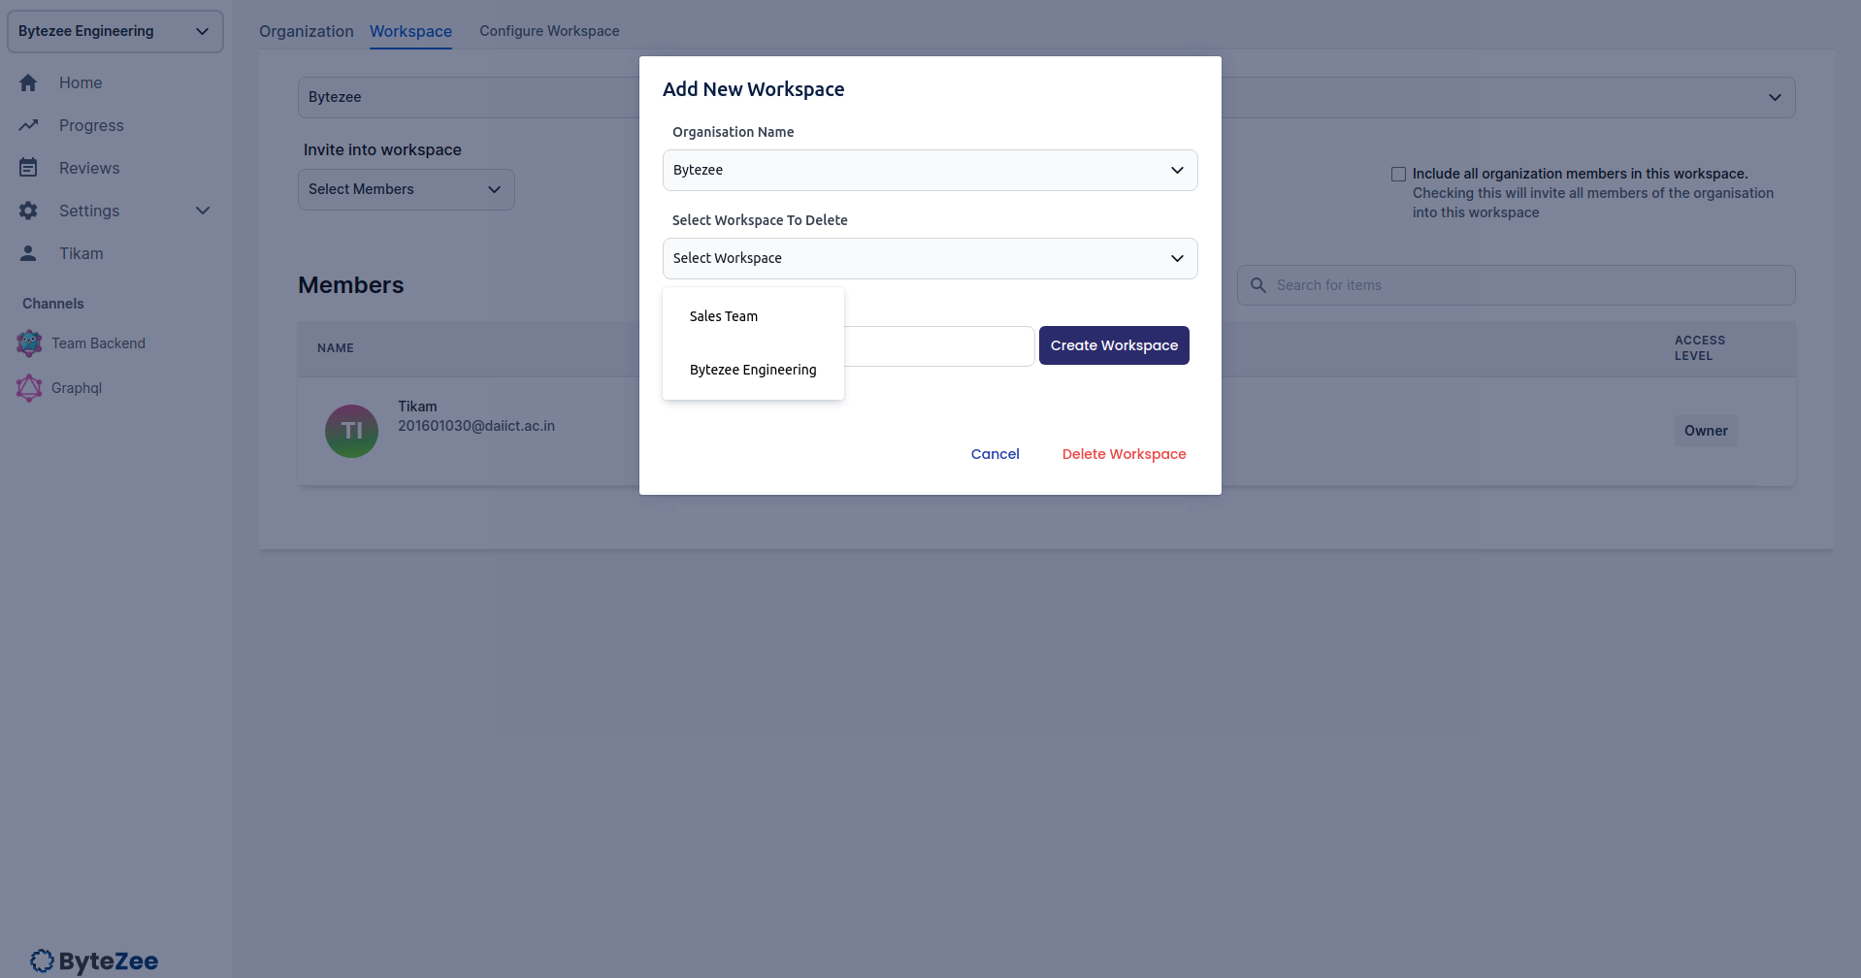The height and width of the screenshot is (978, 1861).
Task: Switch to the Organization tab
Action: [x=307, y=31]
